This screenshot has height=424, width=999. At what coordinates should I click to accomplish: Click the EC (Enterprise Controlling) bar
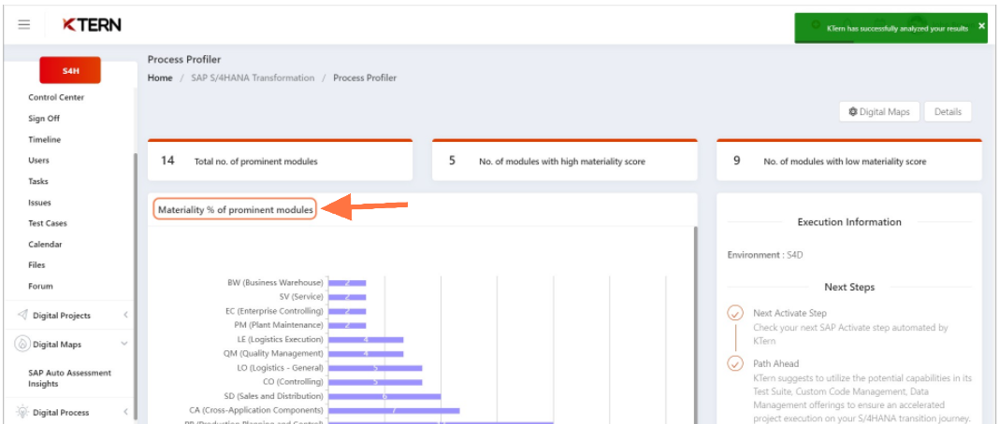coord(347,312)
